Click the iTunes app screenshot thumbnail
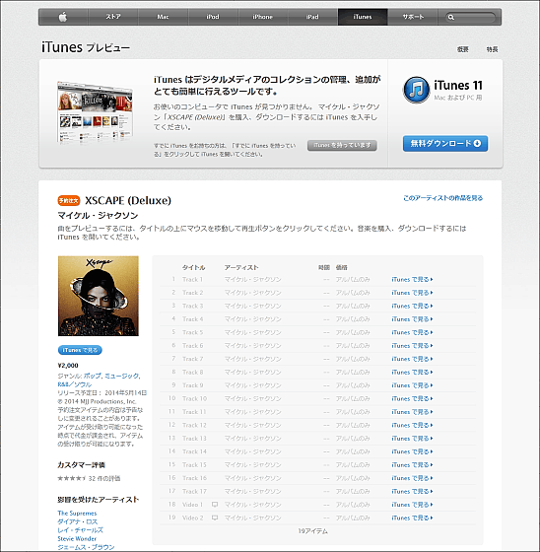The width and height of the screenshot is (540, 552). click(95, 112)
